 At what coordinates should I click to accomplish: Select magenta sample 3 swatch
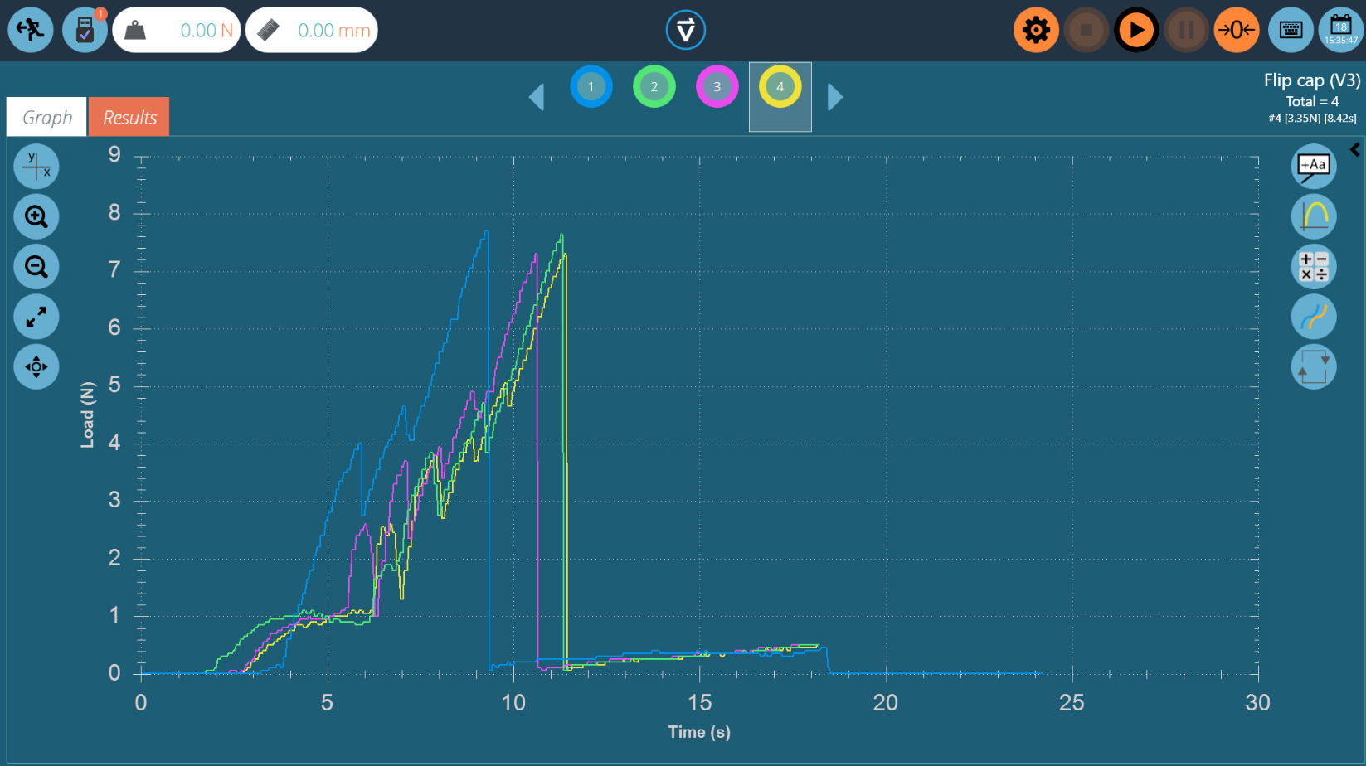tap(717, 87)
